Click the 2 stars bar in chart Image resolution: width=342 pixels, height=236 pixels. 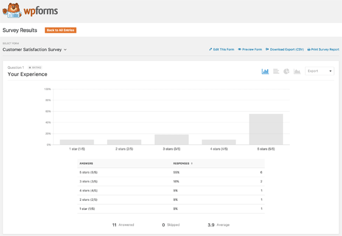tap(124, 142)
